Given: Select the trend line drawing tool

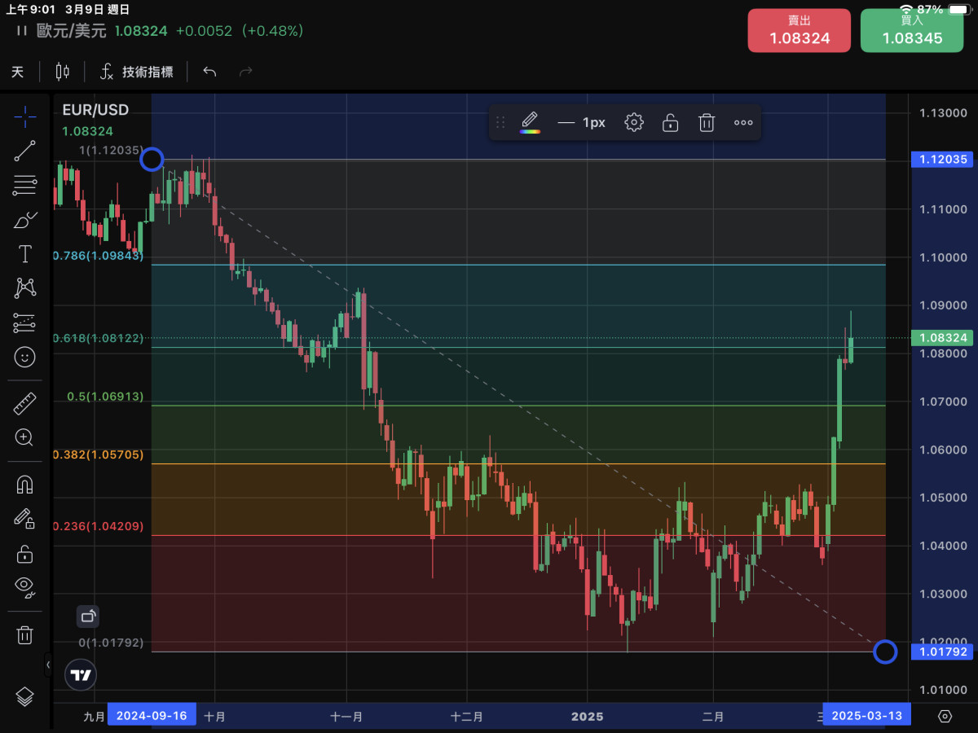Looking at the screenshot, I should click(x=24, y=151).
